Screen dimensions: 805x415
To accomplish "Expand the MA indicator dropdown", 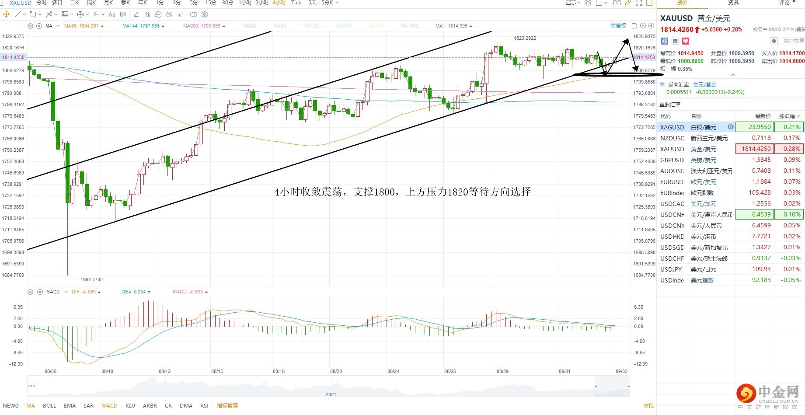I will point(58,26).
